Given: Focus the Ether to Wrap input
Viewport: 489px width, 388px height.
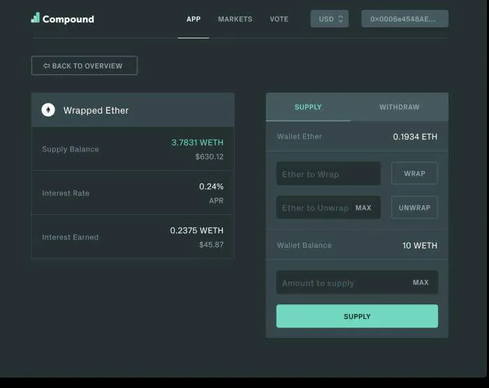Looking at the screenshot, I should point(328,174).
